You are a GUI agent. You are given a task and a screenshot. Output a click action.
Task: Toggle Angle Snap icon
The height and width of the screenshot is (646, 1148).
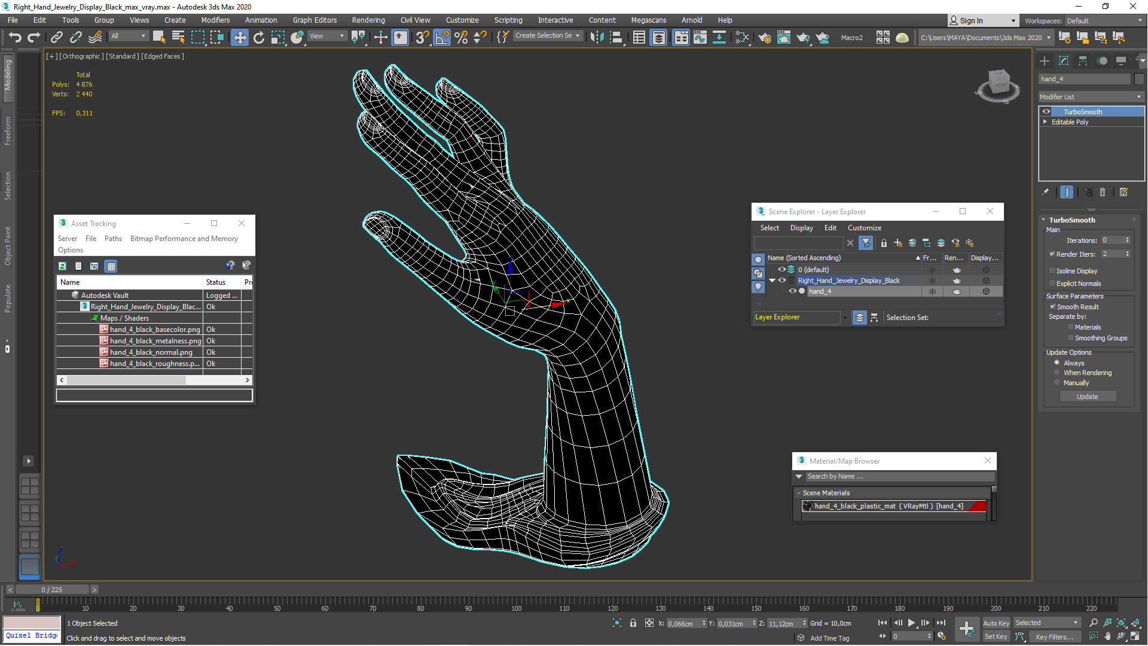[x=441, y=38]
